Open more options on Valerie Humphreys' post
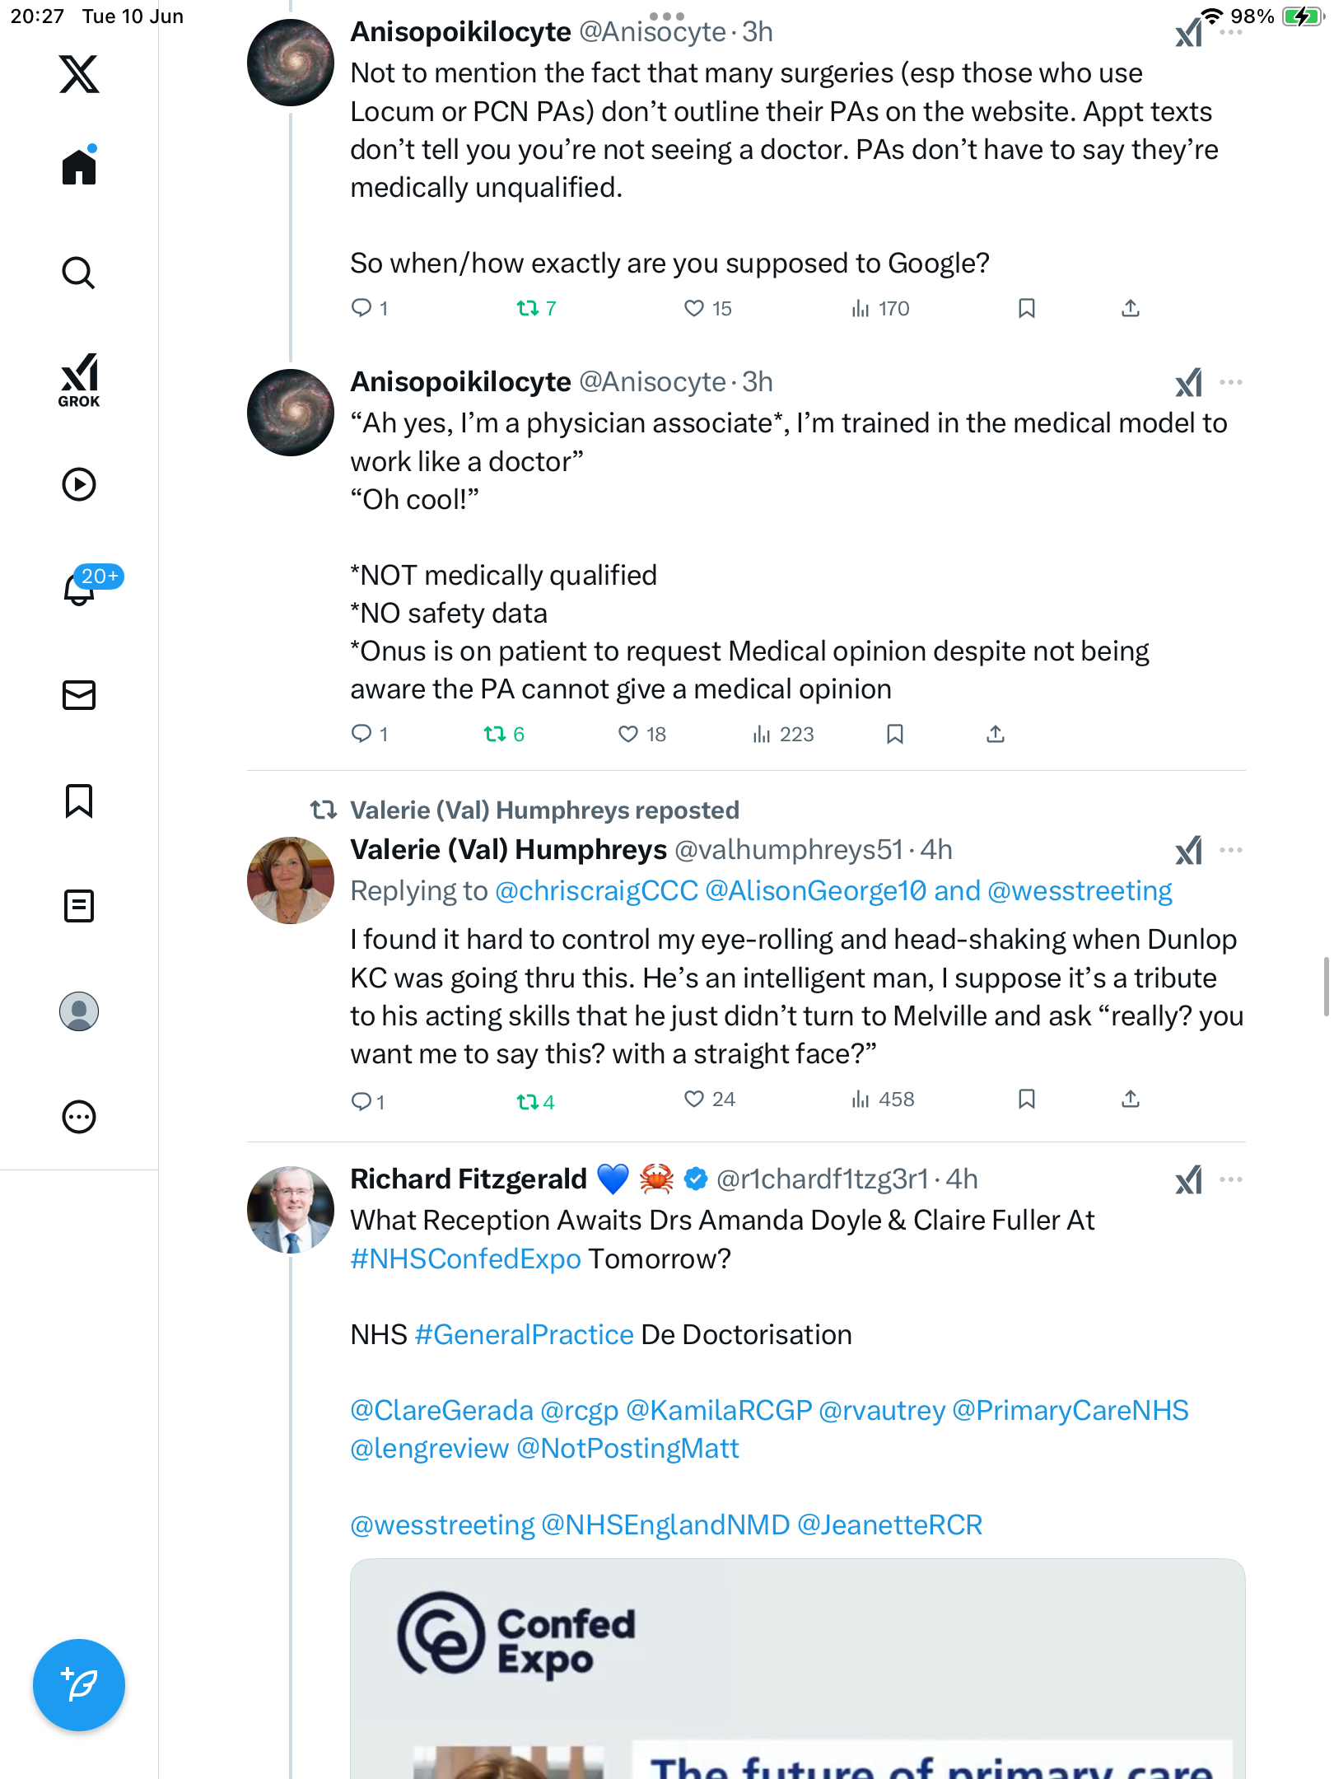The image size is (1334, 1779). 1231,850
